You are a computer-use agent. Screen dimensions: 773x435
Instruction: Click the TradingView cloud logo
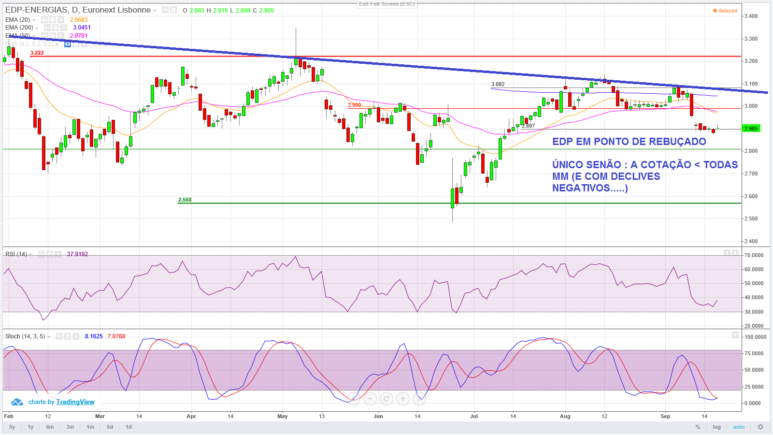pyautogui.click(x=17, y=402)
